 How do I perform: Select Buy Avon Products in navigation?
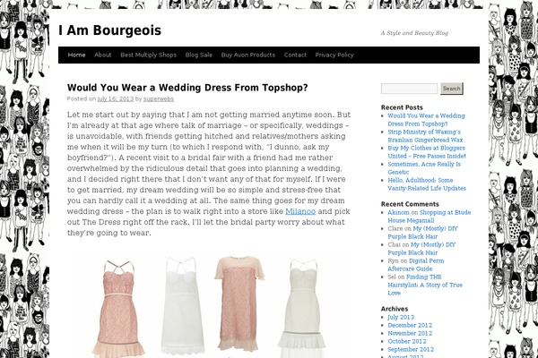pos(248,55)
